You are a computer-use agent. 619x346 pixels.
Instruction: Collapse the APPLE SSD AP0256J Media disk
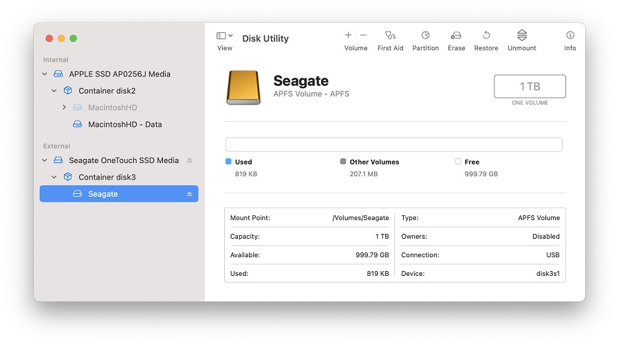point(45,74)
